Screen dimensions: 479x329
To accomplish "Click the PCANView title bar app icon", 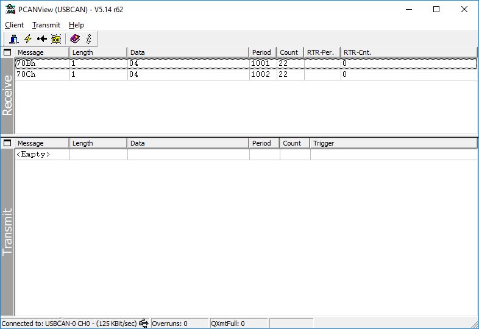I will [10, 9].
